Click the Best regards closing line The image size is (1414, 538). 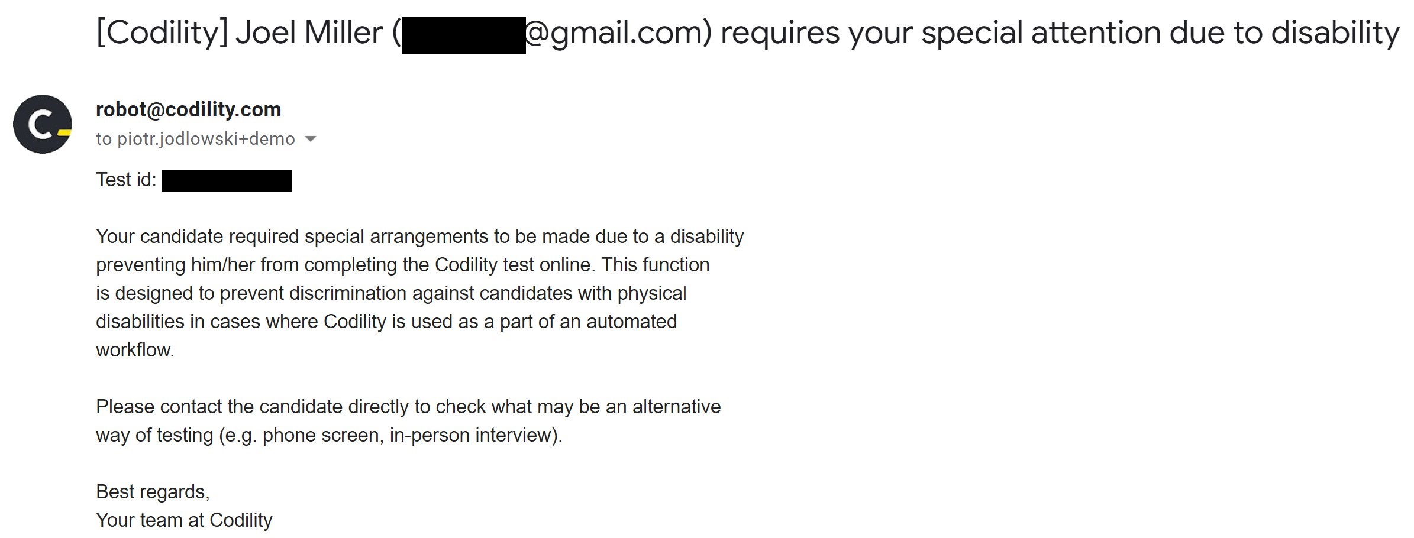point(153,492)
